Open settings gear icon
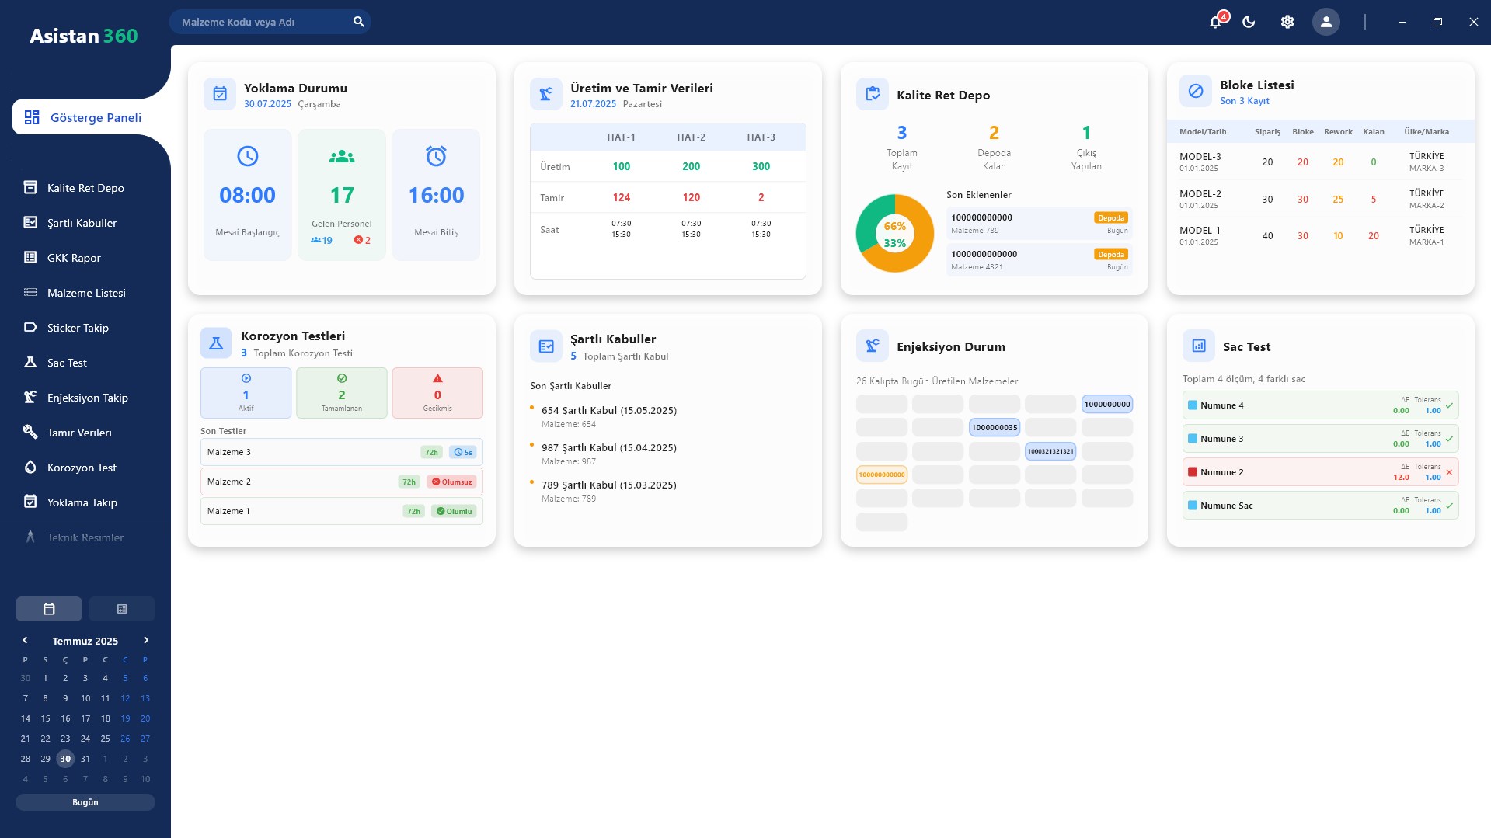Viewport: 1491px width, 838px height. 1287,22
